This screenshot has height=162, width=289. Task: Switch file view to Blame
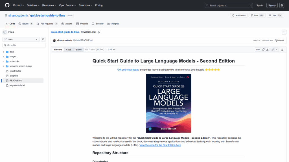78,49
